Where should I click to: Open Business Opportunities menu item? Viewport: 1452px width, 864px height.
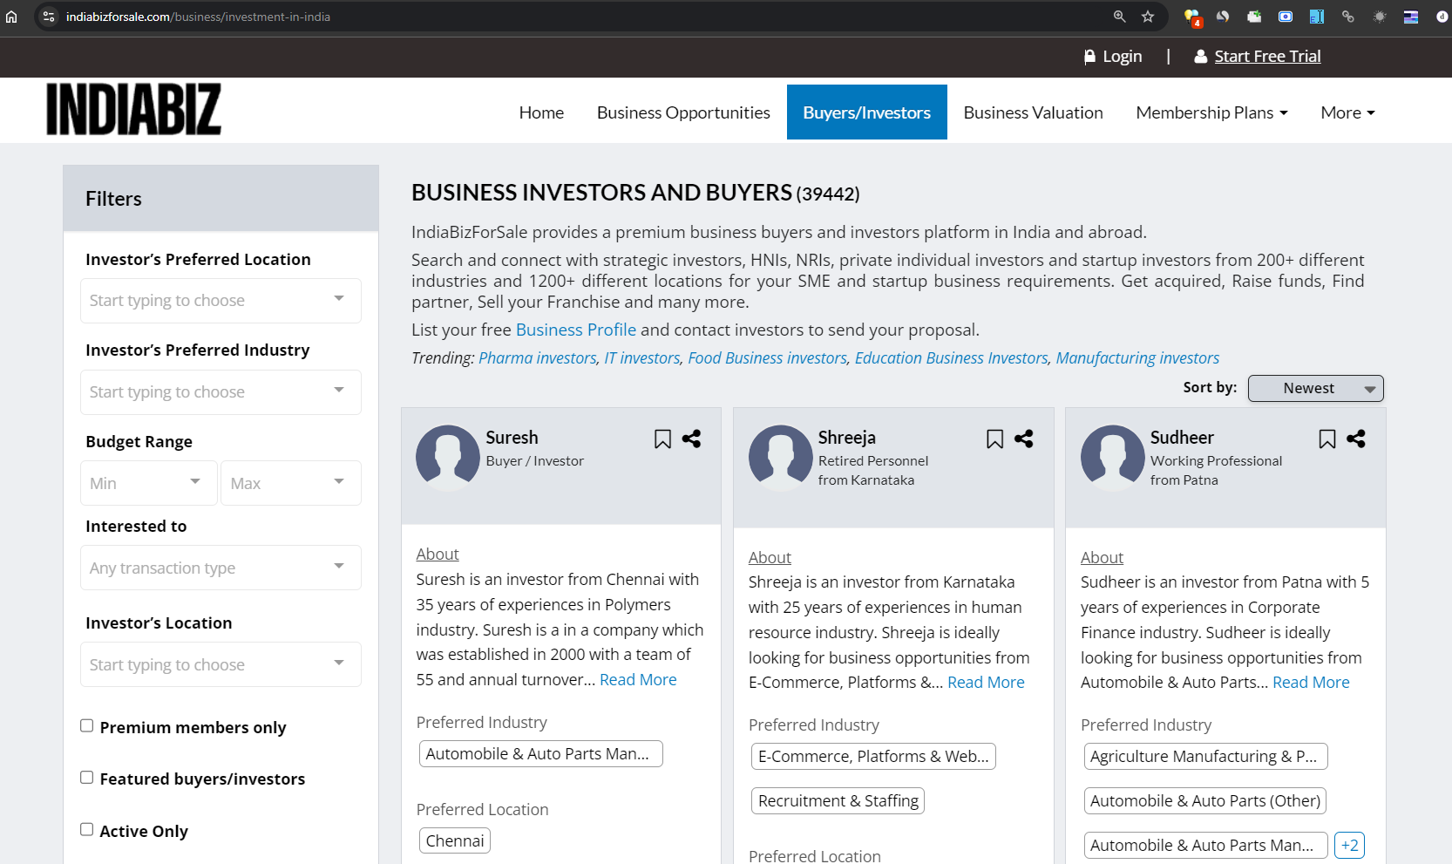[683, 112]
